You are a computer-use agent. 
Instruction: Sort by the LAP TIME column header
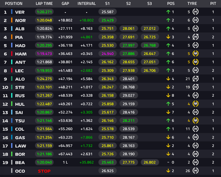click(x=44, y=4)
